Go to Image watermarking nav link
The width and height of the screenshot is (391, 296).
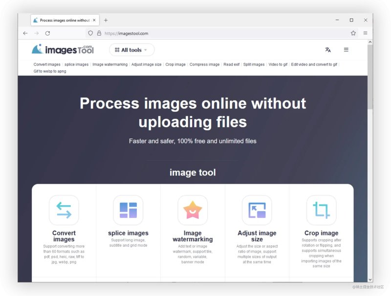click(110, 64)
